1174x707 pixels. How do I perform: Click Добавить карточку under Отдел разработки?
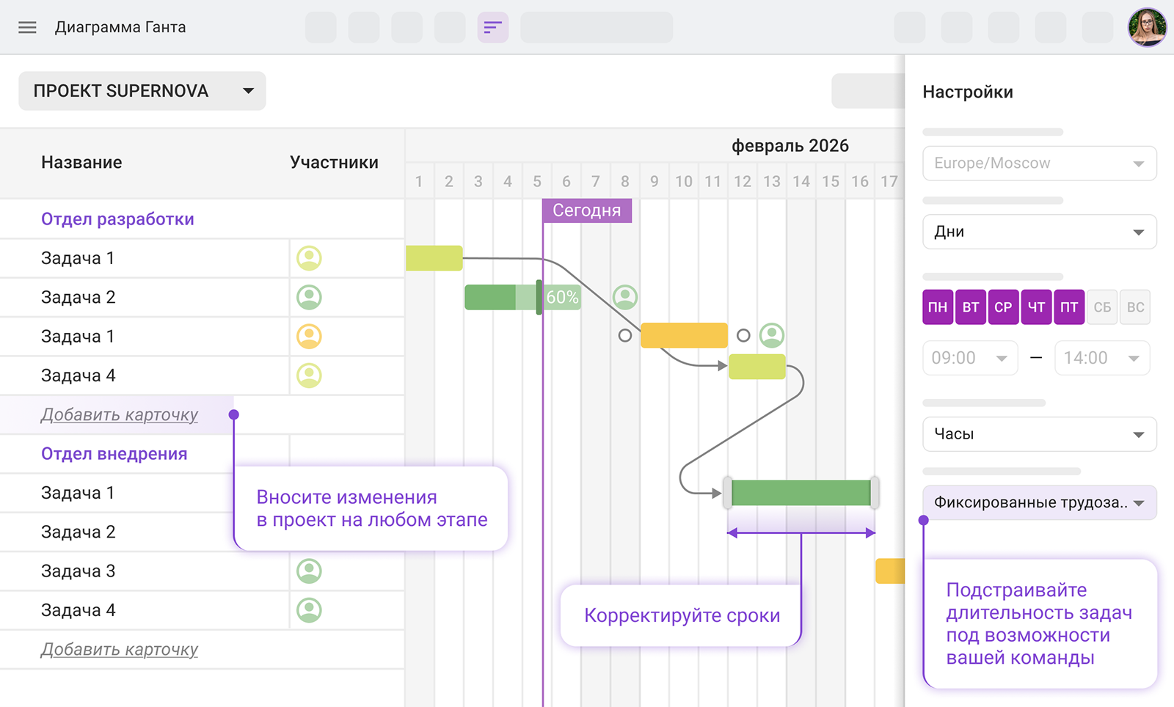[120, 415]
